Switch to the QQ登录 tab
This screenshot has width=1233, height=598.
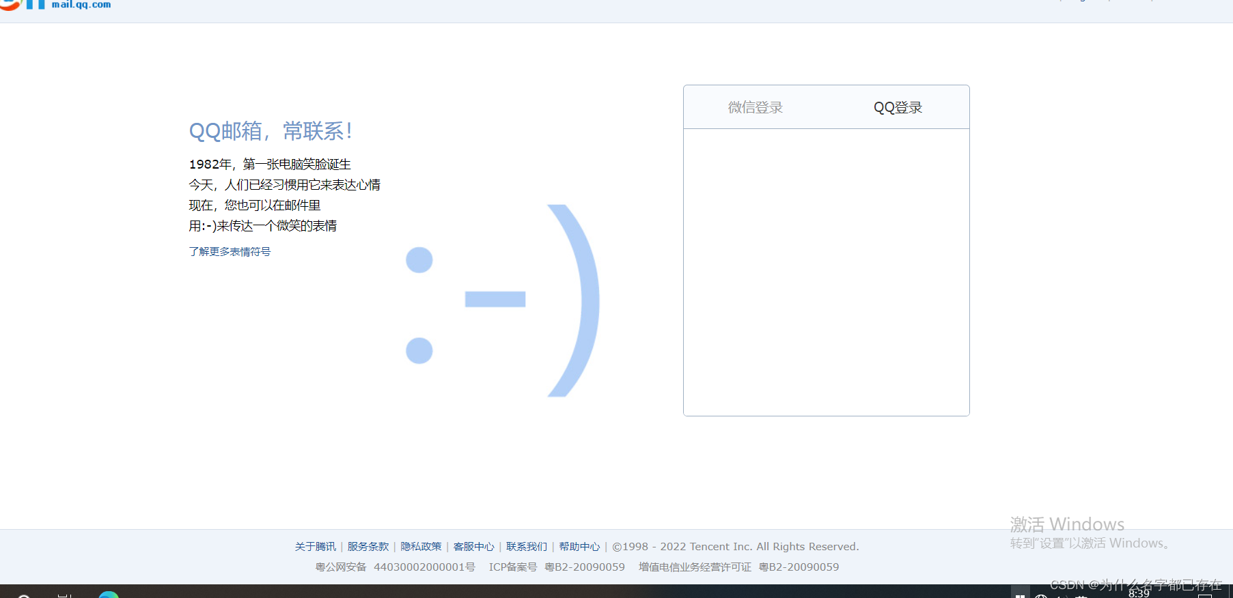pyautogui.click(x=898, y=107)
